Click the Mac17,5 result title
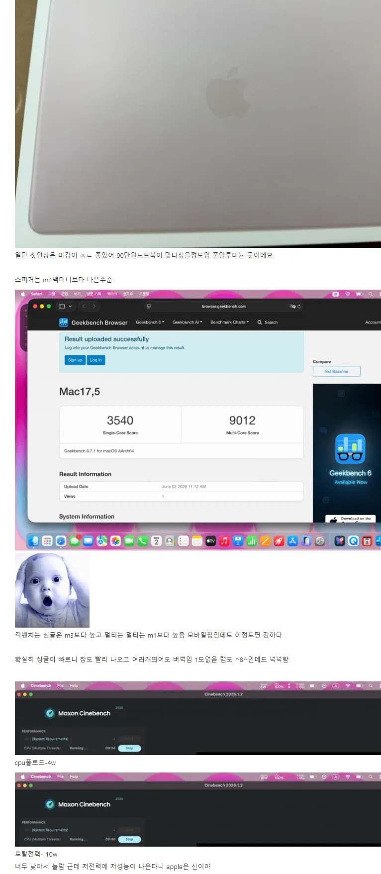This screenshot has height=874, width=381. click(x=80, y=392)
